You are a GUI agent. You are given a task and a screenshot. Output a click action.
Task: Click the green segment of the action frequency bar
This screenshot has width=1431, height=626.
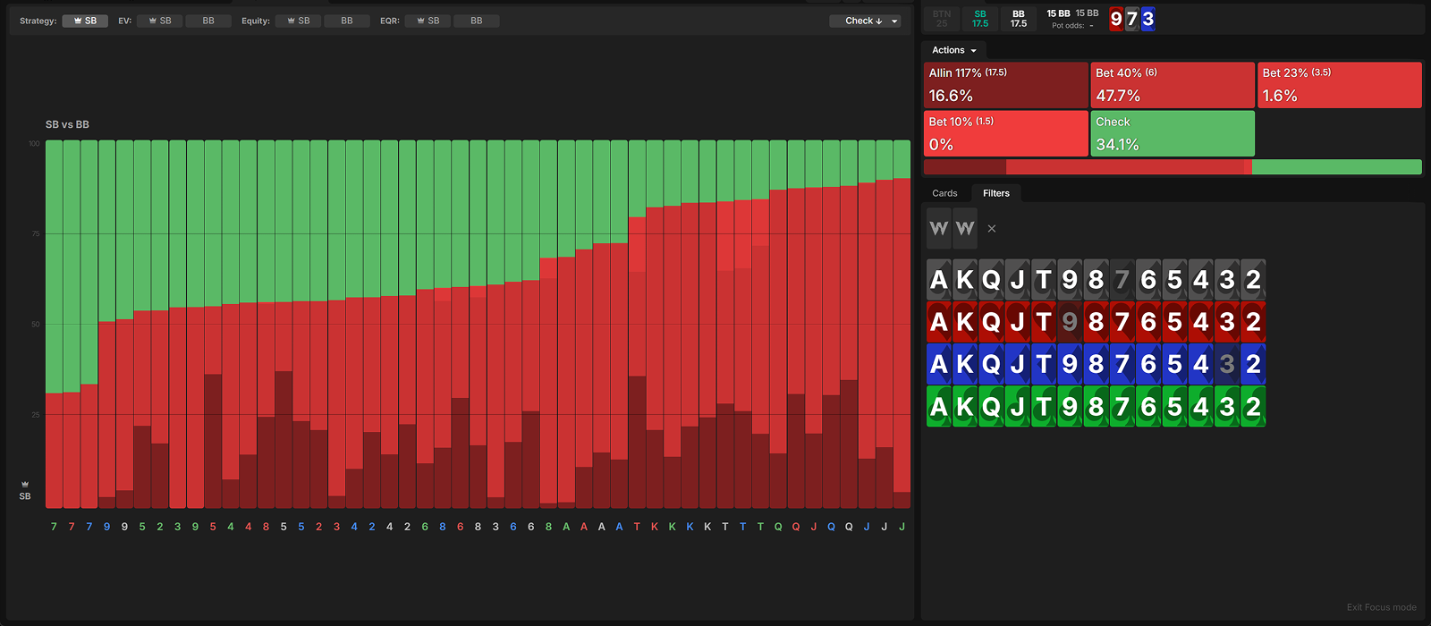(x=1336, y=167)
